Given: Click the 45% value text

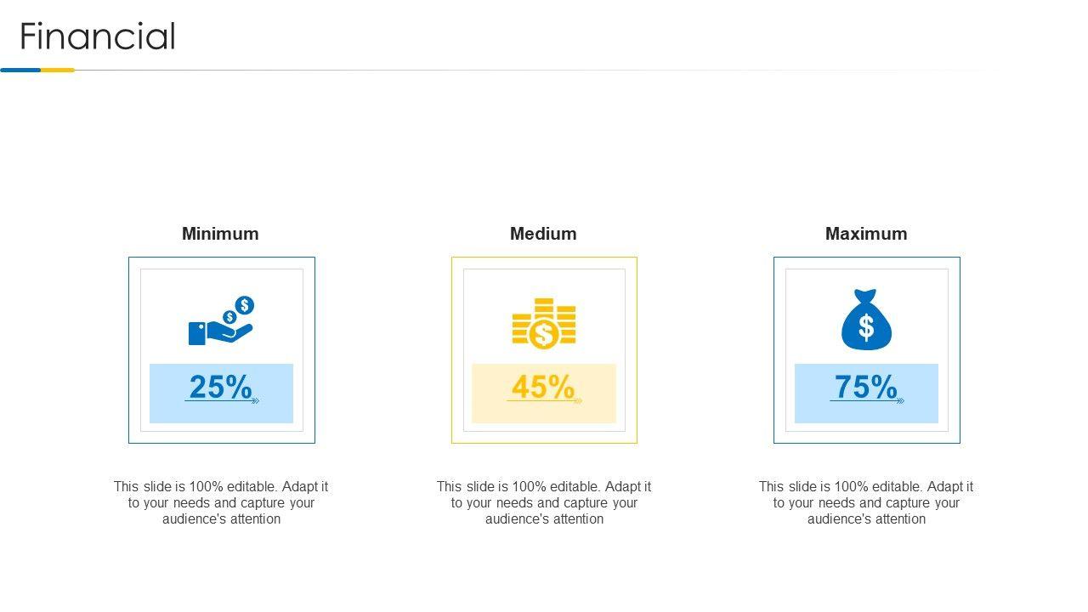Looking at the screenshot, I should coord(543,386).
